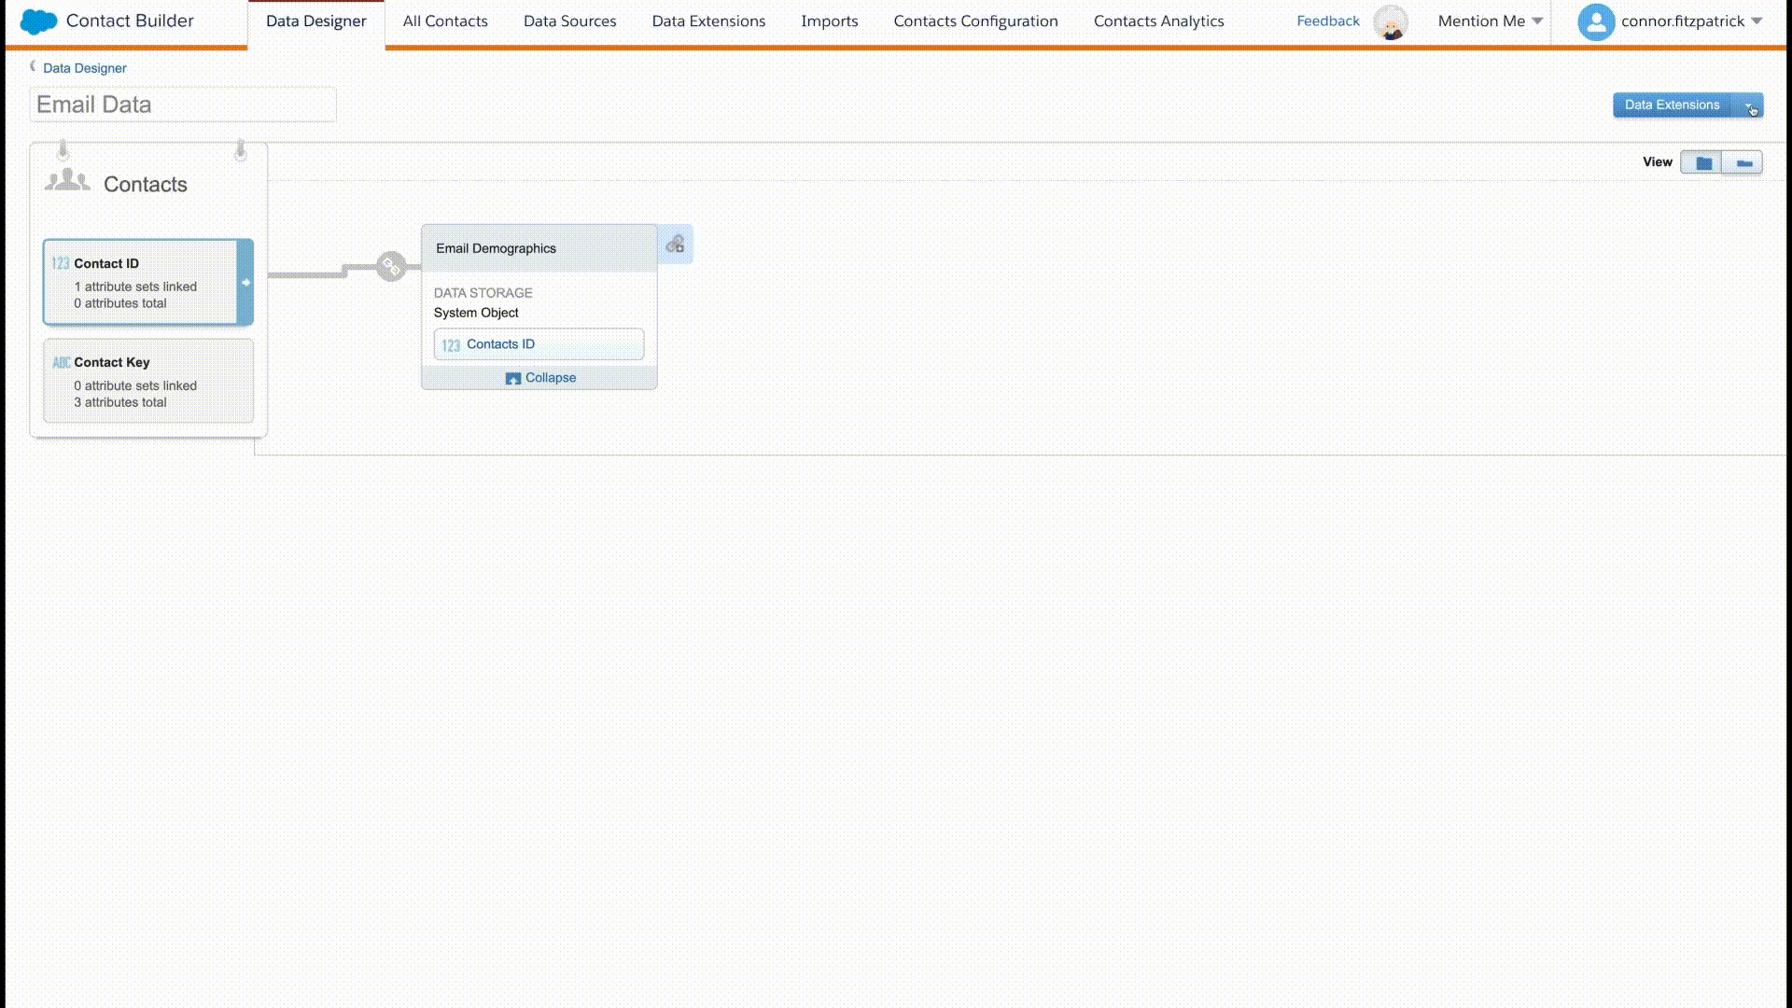Click the Contacts panel heading
The image size is (1792, 1008).
pyautogui.click(x=146, y=184)
